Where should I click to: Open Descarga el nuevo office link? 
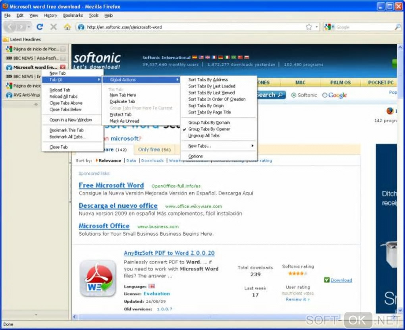pyautogui.click(x=118, y=206)
